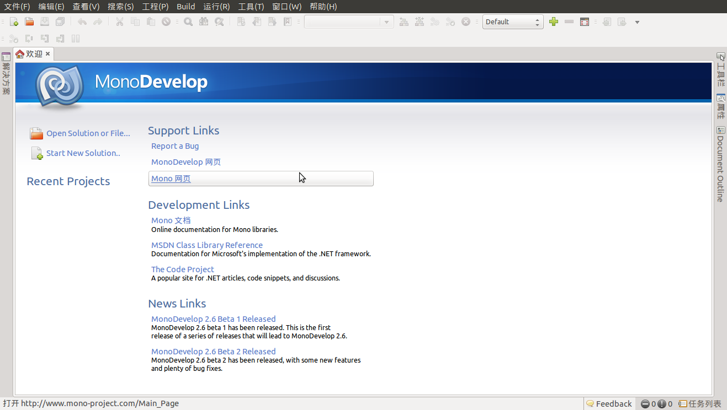Open the Mono 文档 link
Viewport: 727px width, 410px height.
tap(171, 220)
